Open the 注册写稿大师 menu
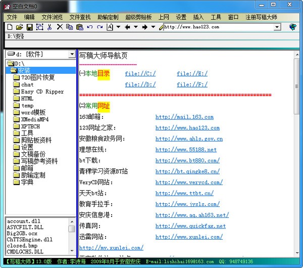The height and width of the screenshot is (268, 303). click(x=261, y=17)
